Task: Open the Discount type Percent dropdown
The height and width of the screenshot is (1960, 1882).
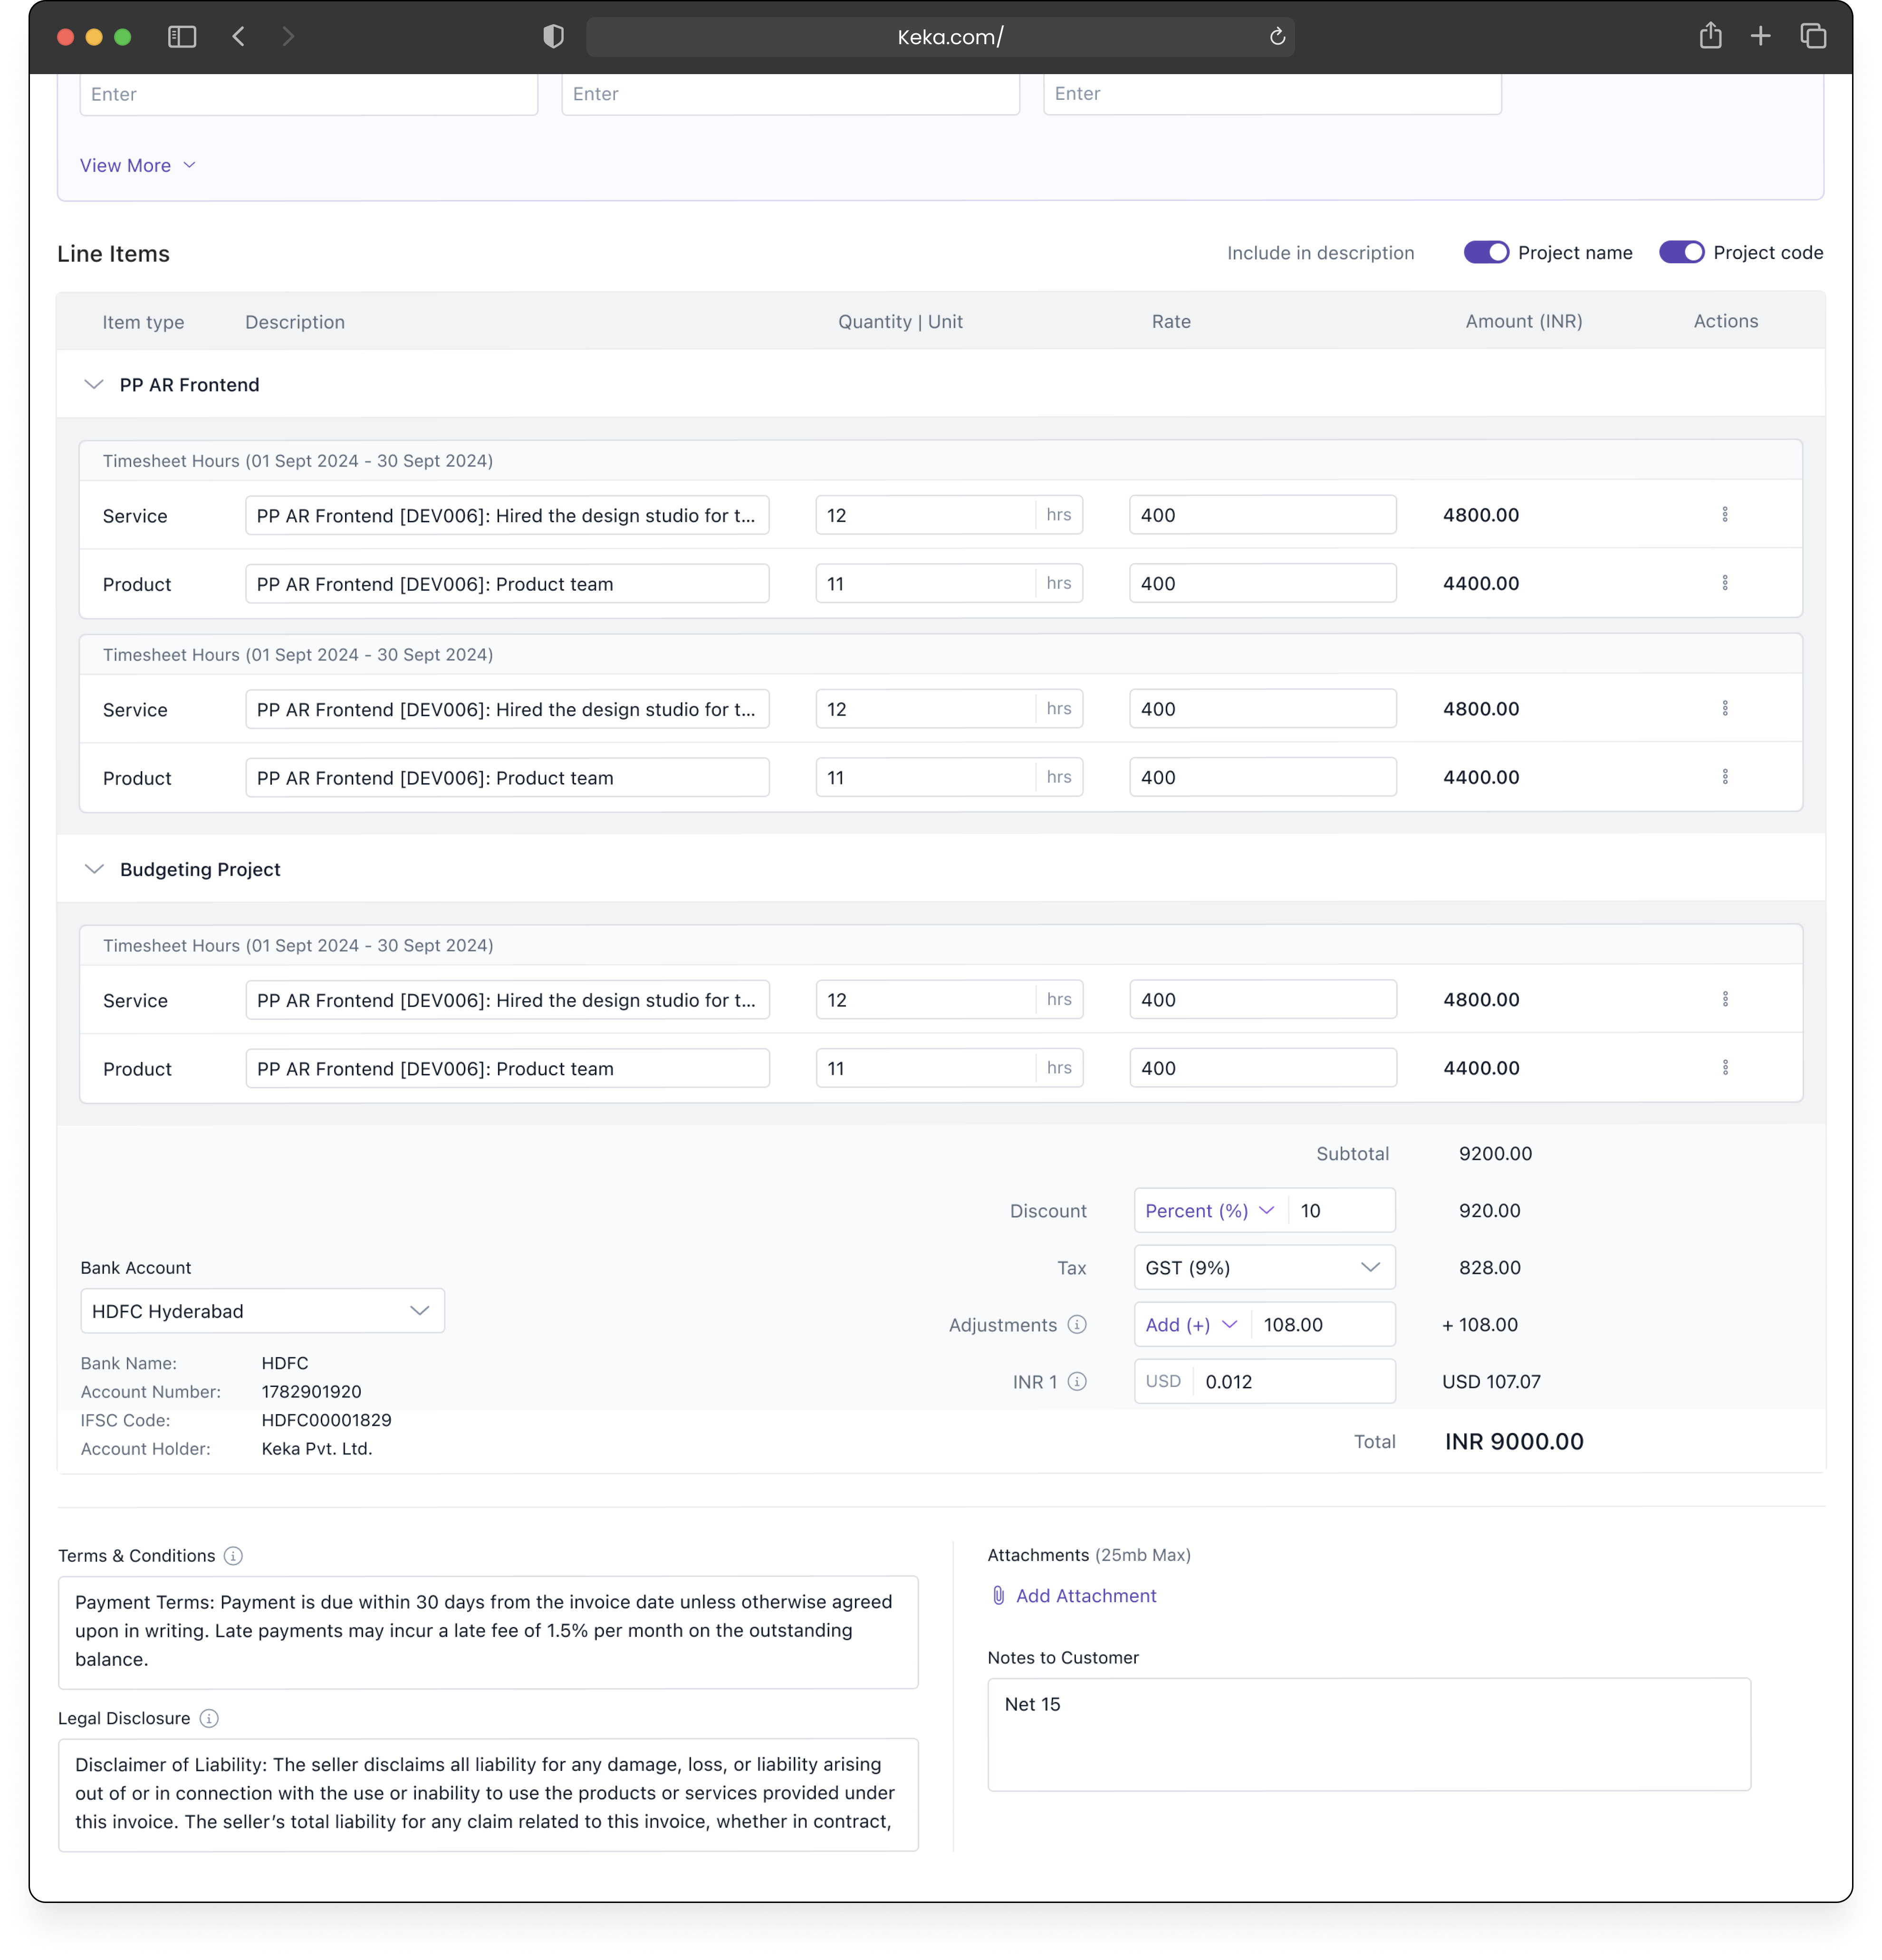Action: click(1210, 1210)
